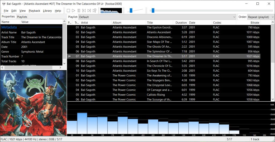This screenshot has width=275, height=142.
Task: Select track Draconis Albionen...
Action: [x=164, y=37]
